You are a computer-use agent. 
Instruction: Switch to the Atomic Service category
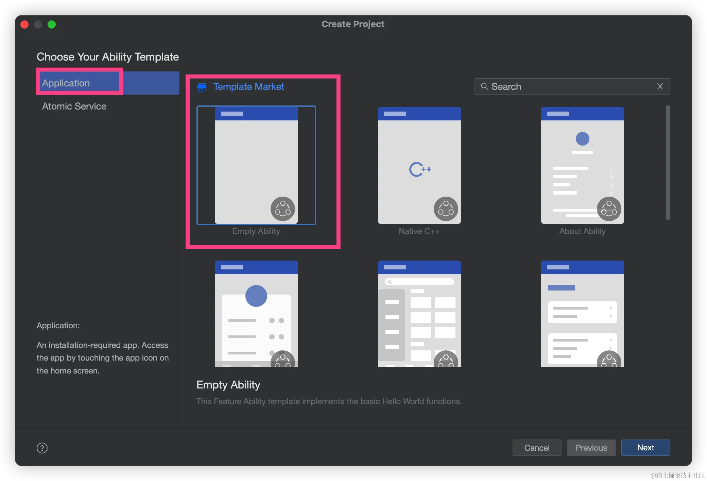tap(74, 106)
